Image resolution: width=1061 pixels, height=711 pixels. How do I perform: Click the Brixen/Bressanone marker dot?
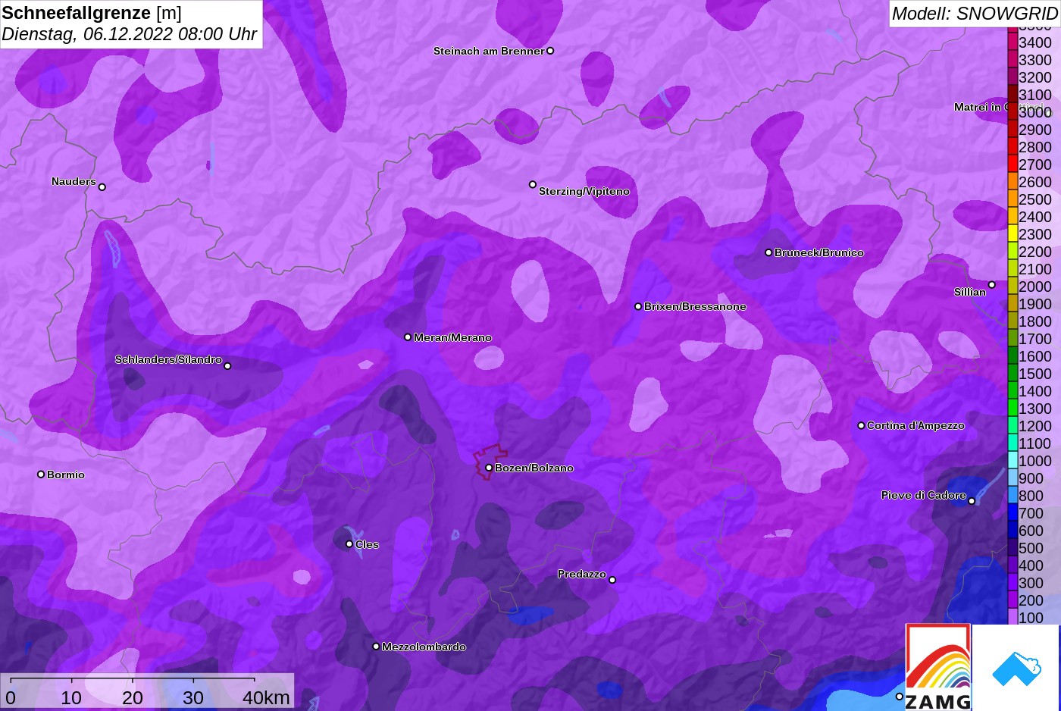(638, 306)
